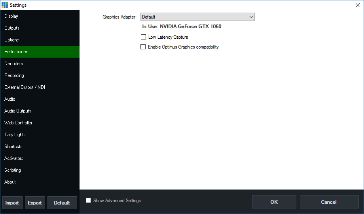Open the Display settings category
This screenshot has width=364, height=214.
[40, 16]
